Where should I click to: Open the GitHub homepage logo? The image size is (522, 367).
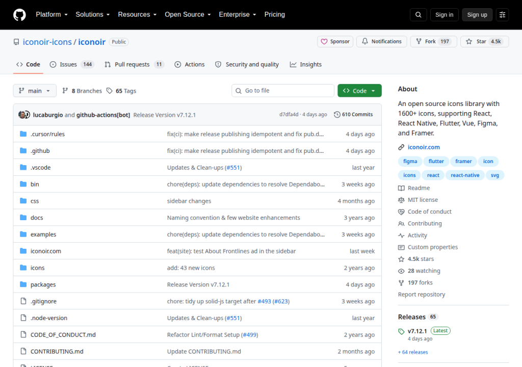coord(19,15)
